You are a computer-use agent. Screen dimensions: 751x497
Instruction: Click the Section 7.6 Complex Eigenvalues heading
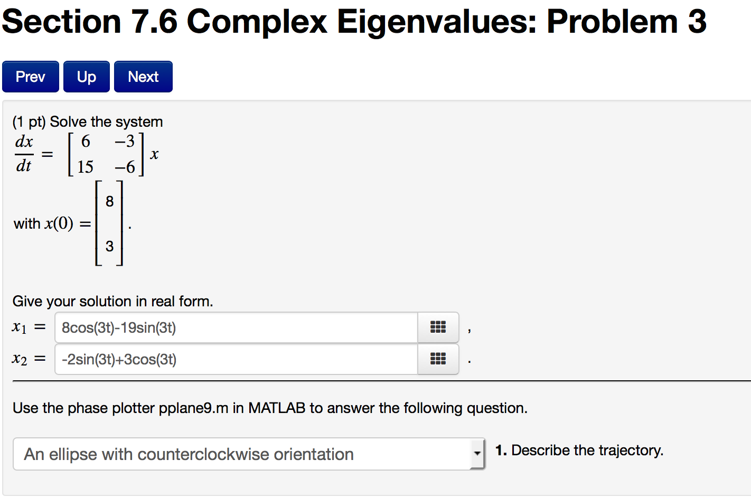354,21
